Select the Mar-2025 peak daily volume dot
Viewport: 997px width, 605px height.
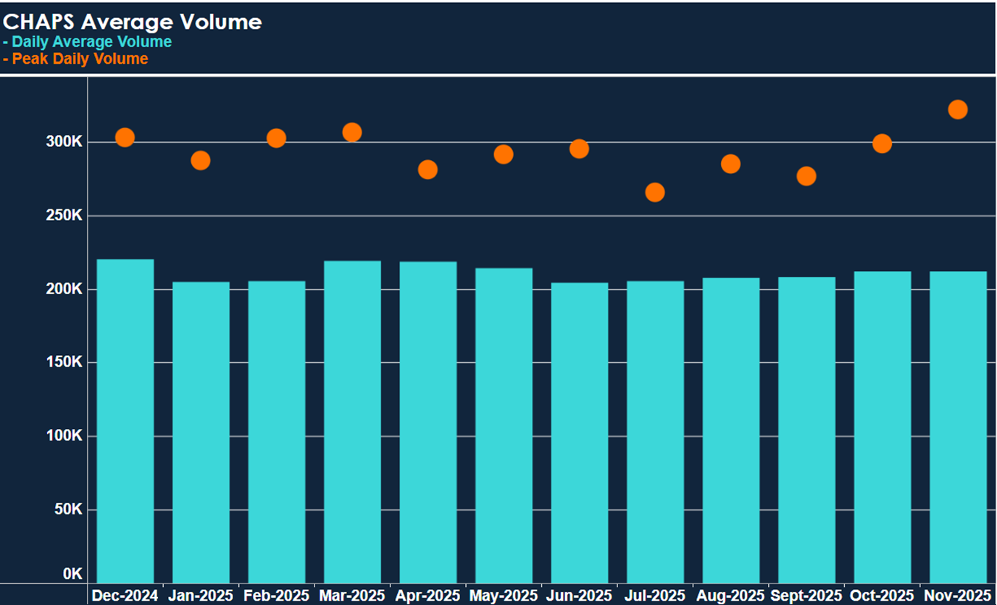click(352, 132)
